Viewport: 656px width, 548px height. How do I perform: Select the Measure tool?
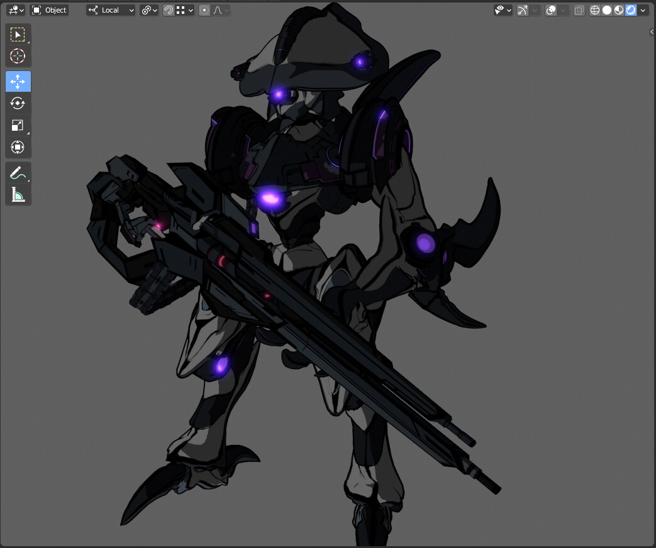18,194
